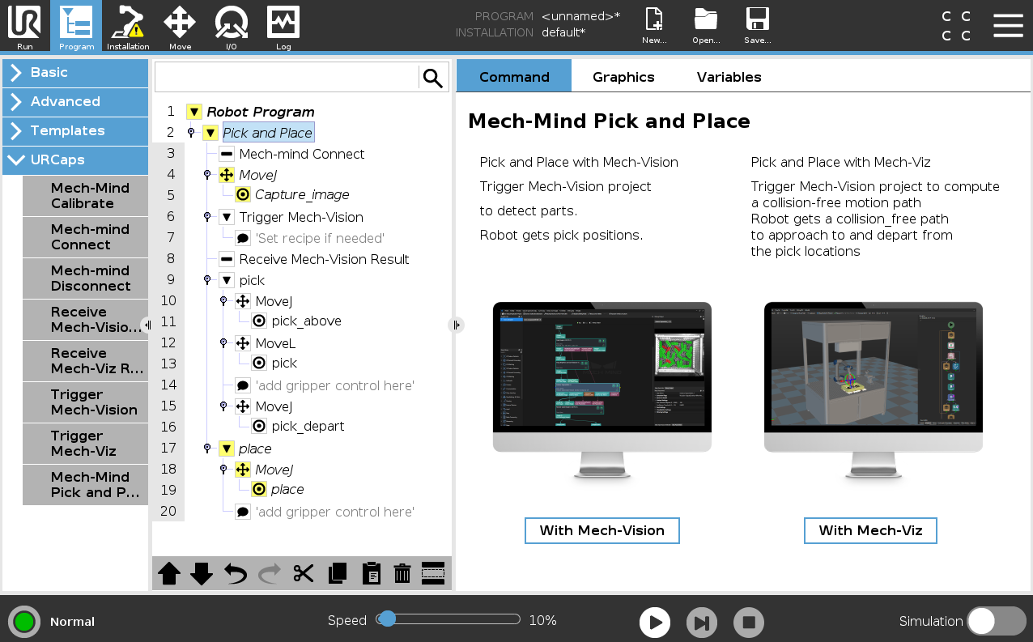Switch to the Graphics tab
Image resolution: width=1033 pixels, height=642 pixels.
click(623, 77)
